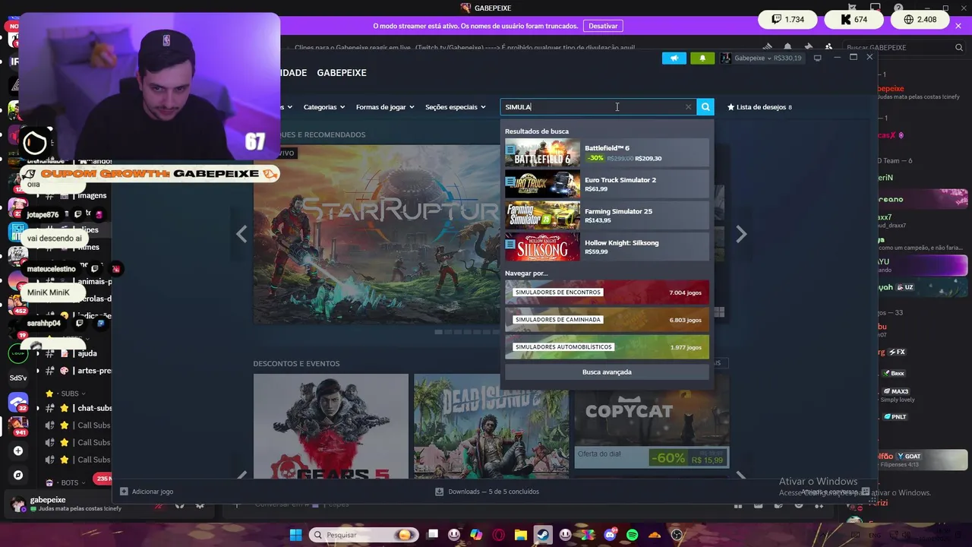Image resolution: width=972 pixels, height=547 pixels.
Task: Open the artes Discord channel
Action: click(77, 371)
